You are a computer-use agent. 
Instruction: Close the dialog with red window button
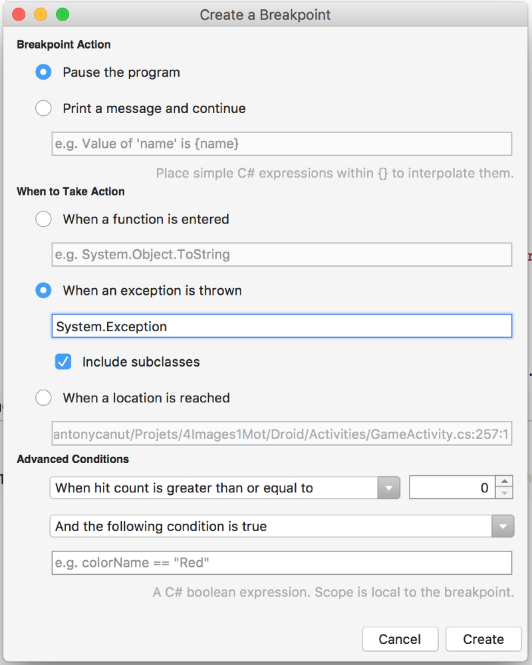pyautogui.click(x=19, y=14)
